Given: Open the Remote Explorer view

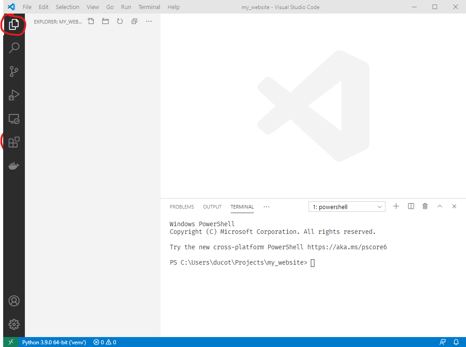Looking at the screenshot, I should (14, 119).
